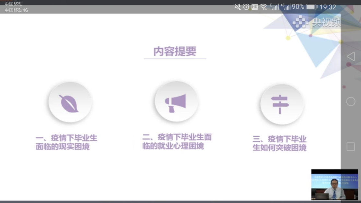Open the presenter video thumbnail
361x203 pixels.
click(334, 185)
